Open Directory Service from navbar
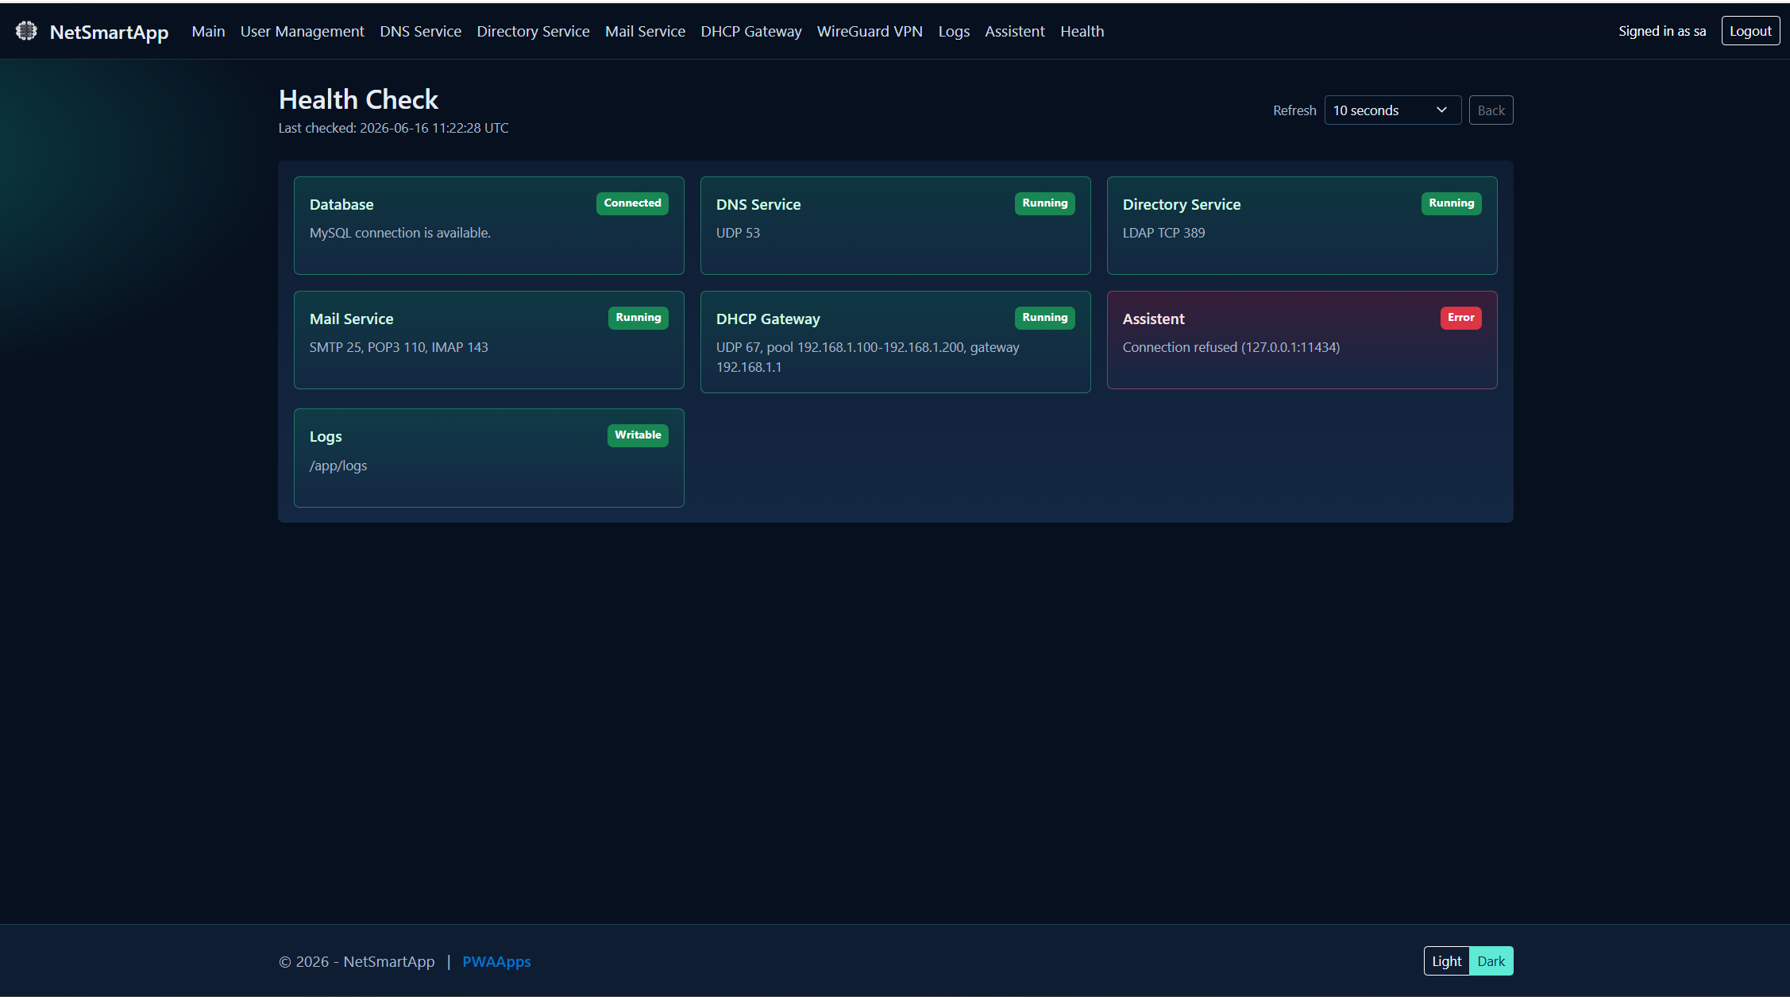 533,31
